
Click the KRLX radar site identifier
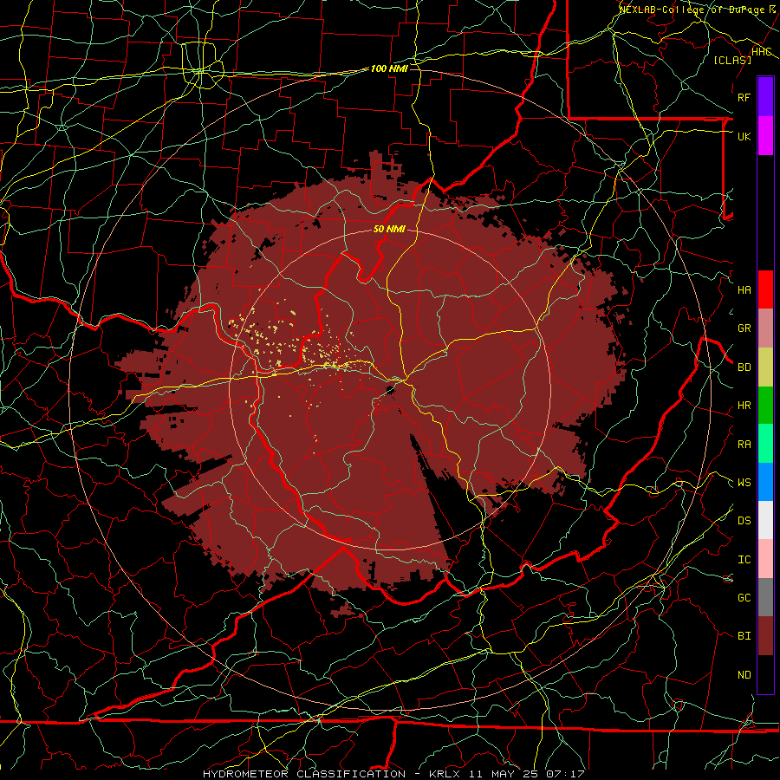tap(443, 774)
